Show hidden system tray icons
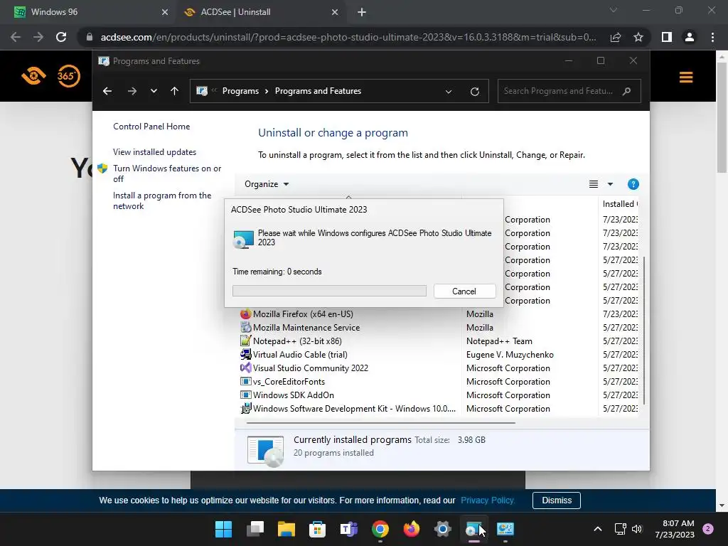The height and width of the screenshot is (546, 728). pos(598,529)
